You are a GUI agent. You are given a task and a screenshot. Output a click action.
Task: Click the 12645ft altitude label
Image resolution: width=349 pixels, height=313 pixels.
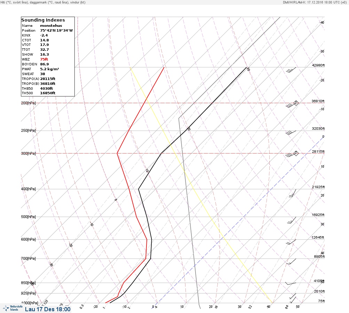point(318,238)
